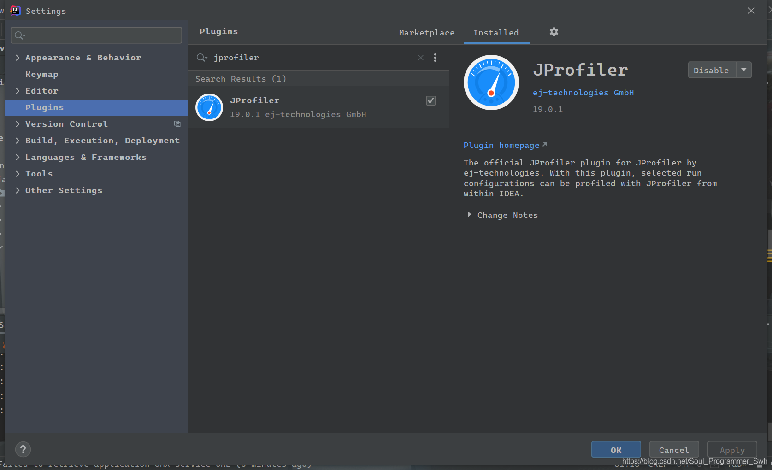The image size is (772, 470).
Task: Expand Appearance & Behavior section
Action: (18, 58)
